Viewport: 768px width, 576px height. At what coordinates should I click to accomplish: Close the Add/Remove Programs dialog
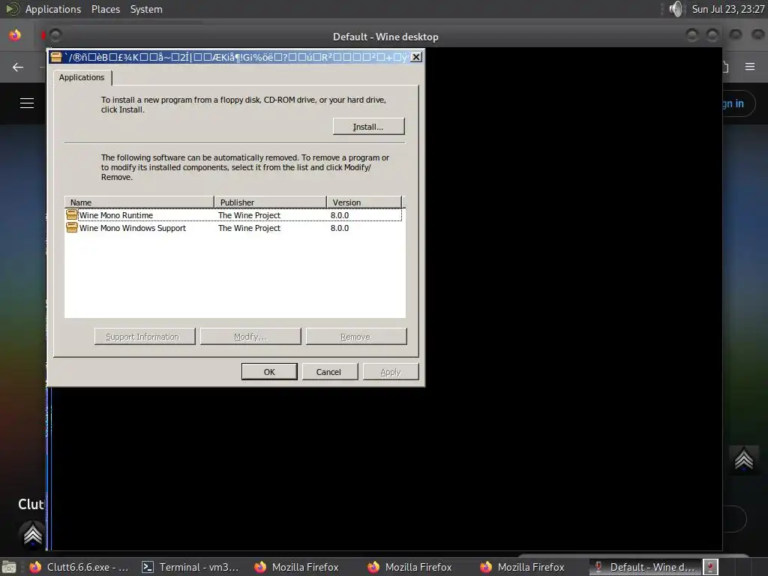pyautogui.click(x=415, y=57)
